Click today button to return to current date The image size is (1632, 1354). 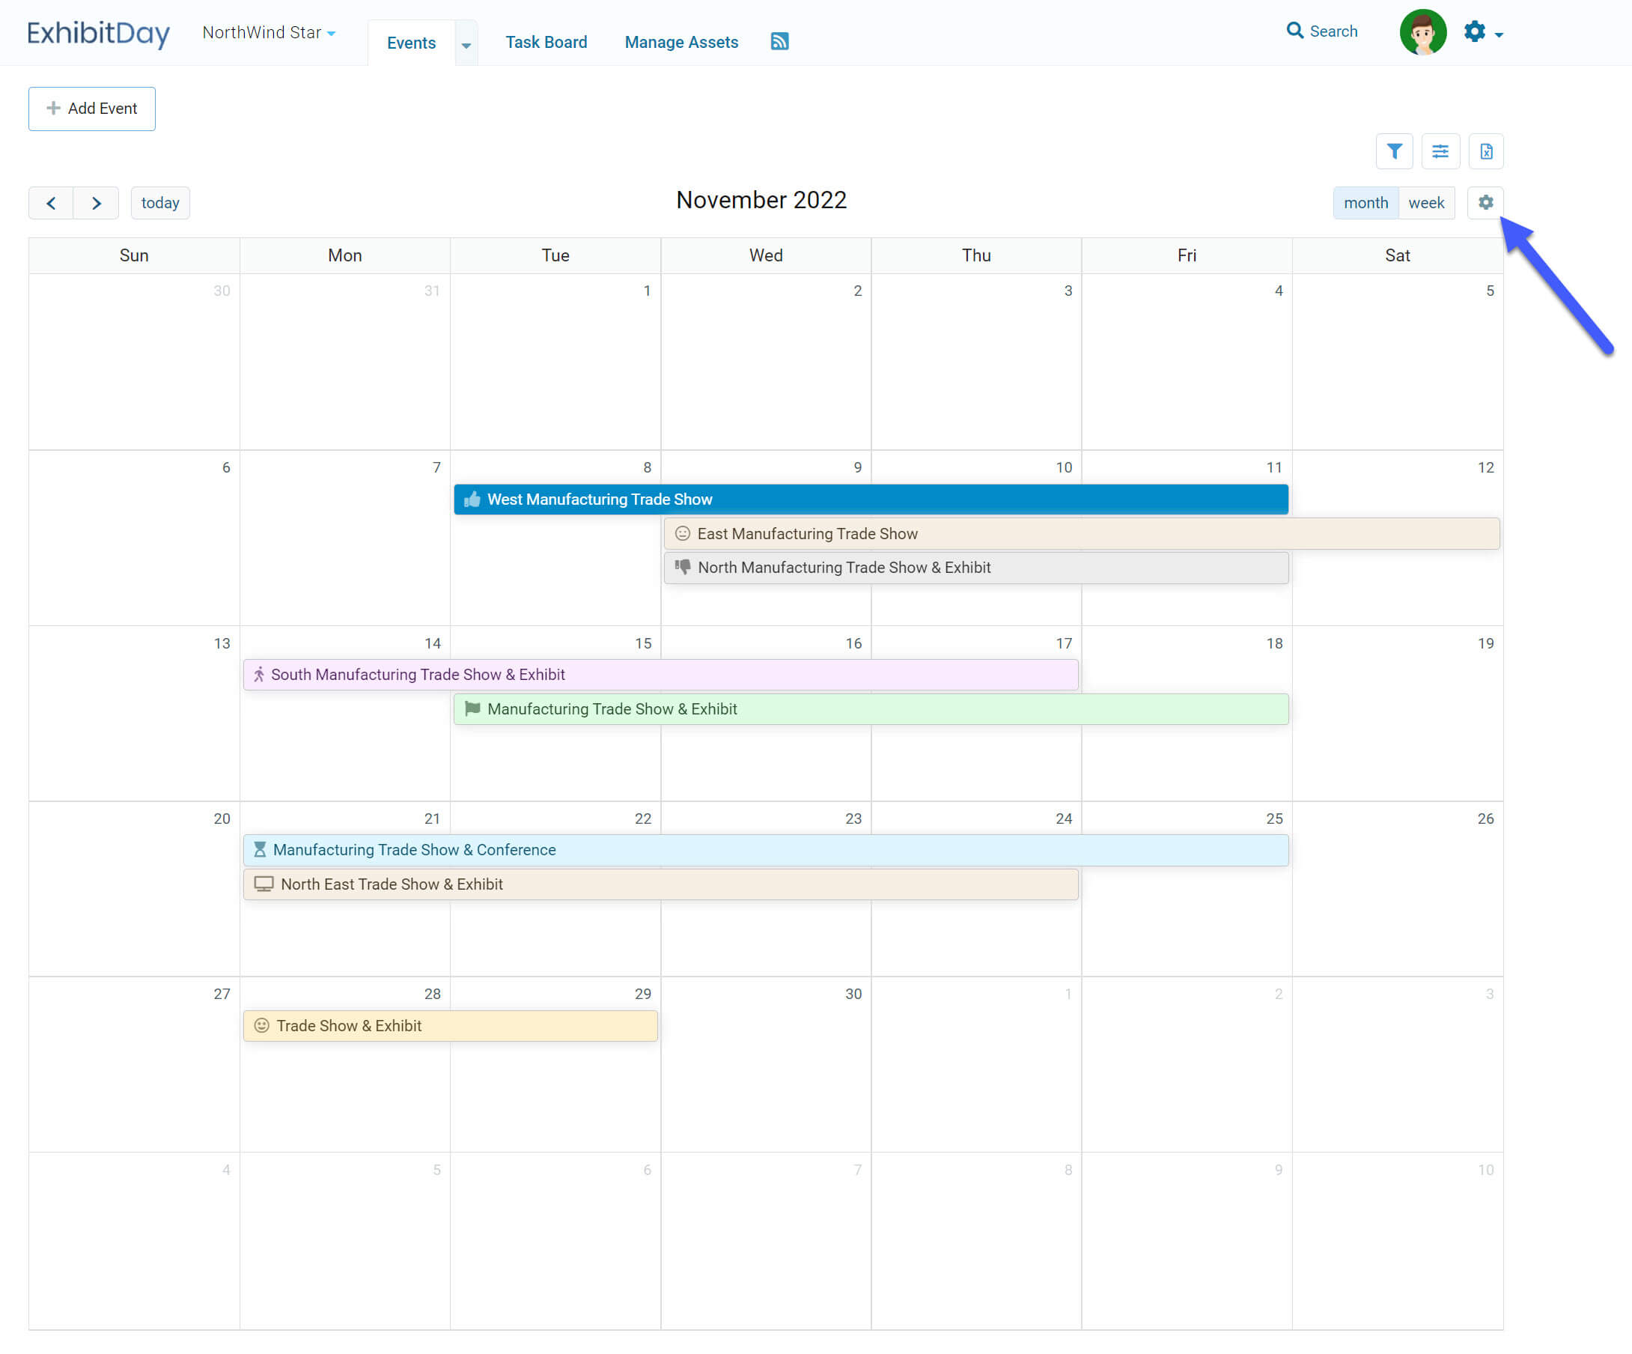click(160, 203)
